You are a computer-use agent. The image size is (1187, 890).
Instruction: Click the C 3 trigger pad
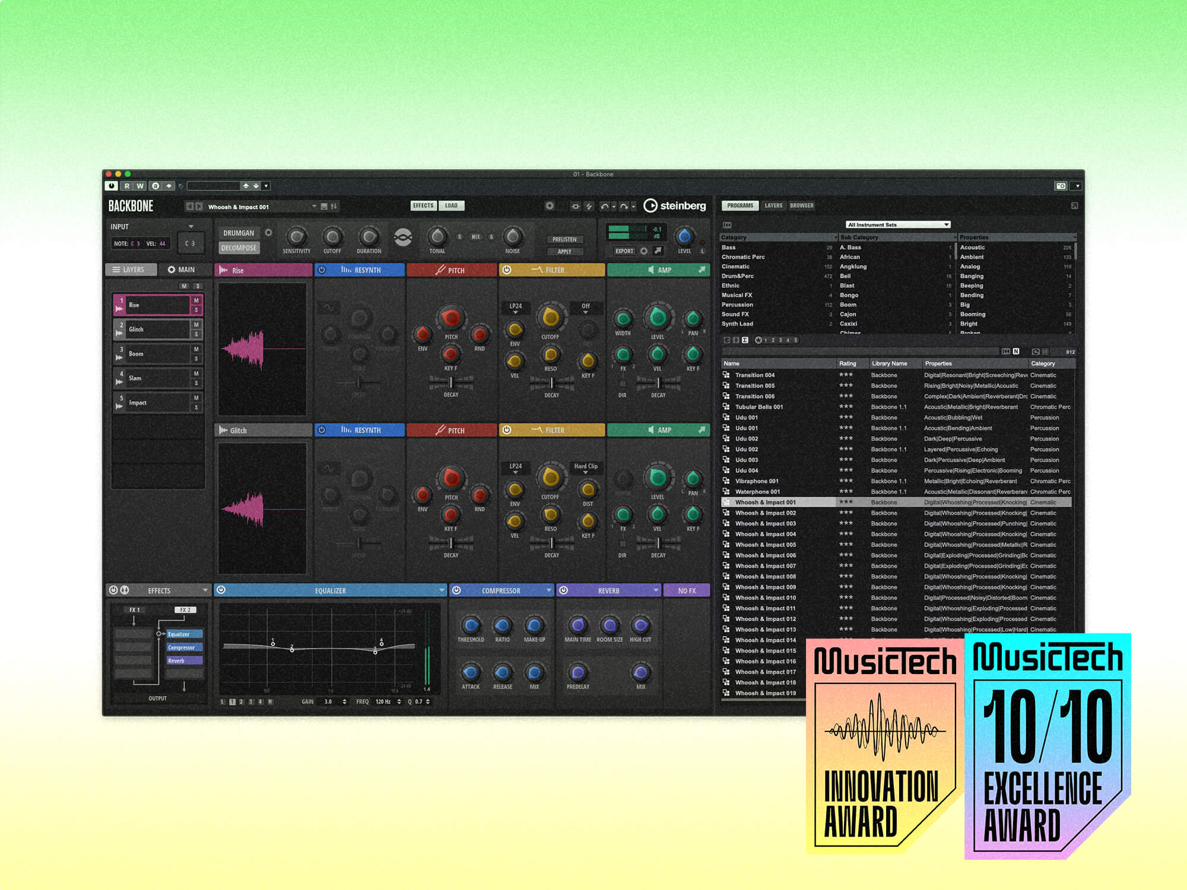coord(190,243)
